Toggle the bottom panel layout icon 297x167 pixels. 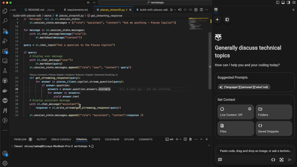click(283, 2)
